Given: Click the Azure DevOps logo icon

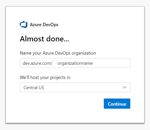Looking at the screenshot, I should pyautogui.click(x=23, y=24).
